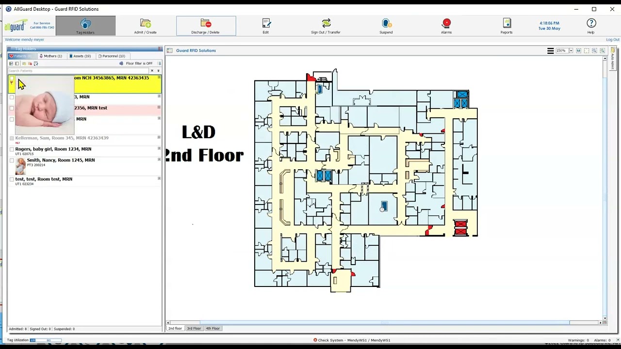Screen dimensions: 621x349
Task: Open the Alarms view
Action: click(x=446, y=26)
